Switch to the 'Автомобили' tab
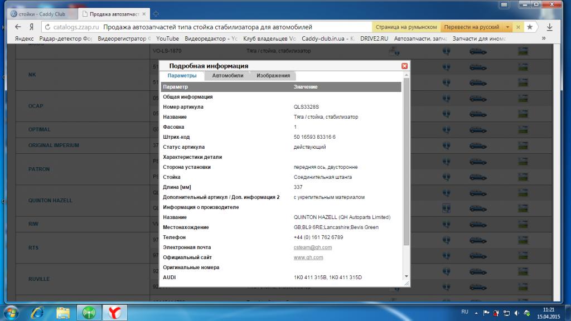 click(228, 75)
